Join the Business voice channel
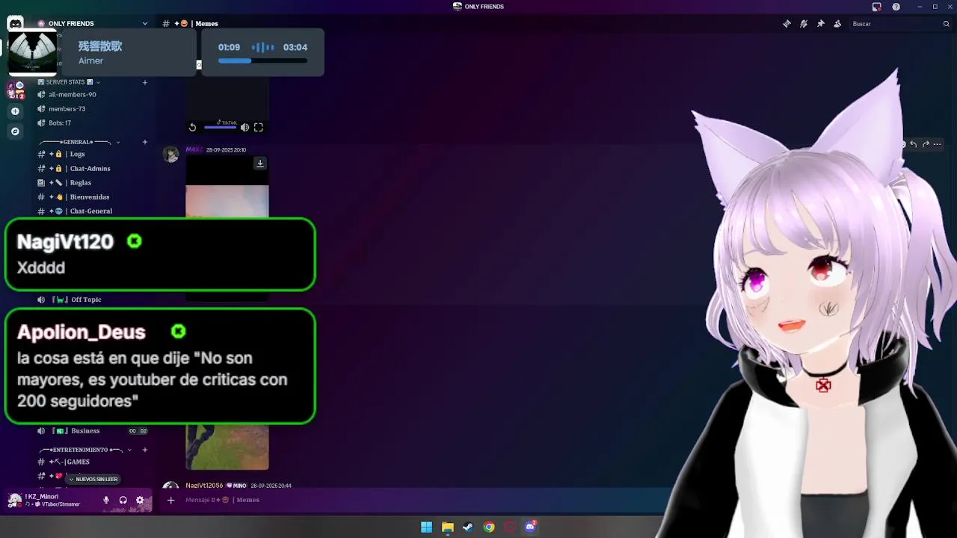The image size is (957, 538). [93, 430]
